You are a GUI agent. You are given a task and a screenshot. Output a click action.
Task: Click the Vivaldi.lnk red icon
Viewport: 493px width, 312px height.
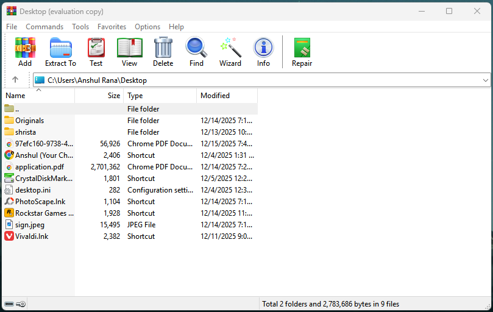[9, 236]
